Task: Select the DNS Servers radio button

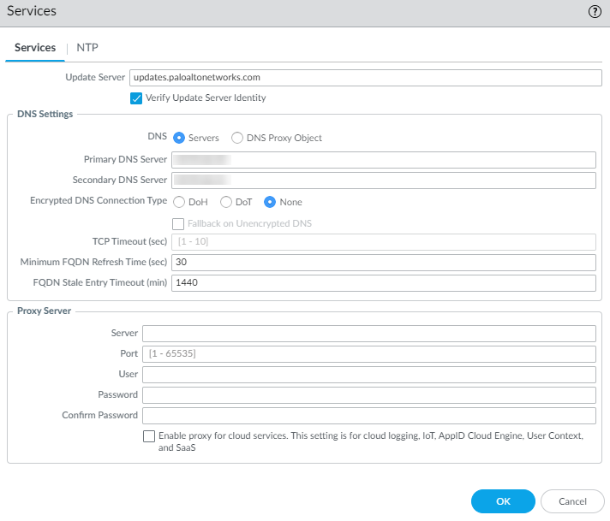Action: [x=179, y=138]
